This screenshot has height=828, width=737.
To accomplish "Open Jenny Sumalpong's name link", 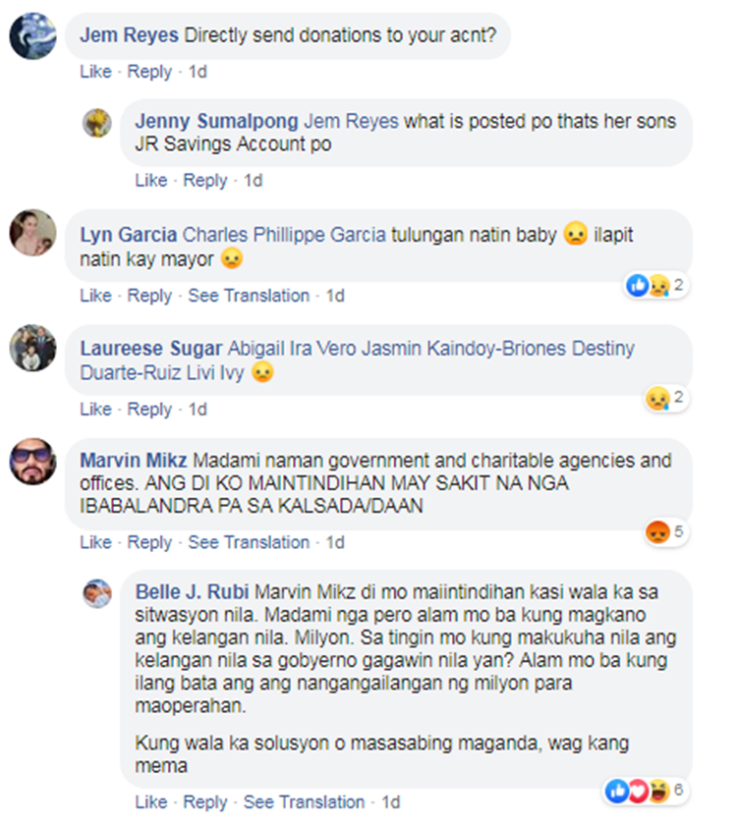I will [x=216, y=122].
